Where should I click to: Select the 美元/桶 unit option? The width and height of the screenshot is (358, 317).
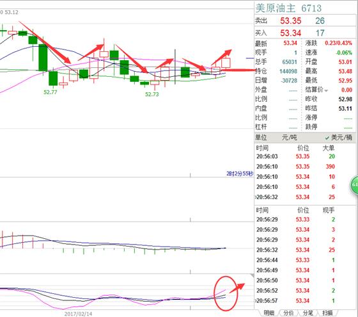(x=339, y=138)
